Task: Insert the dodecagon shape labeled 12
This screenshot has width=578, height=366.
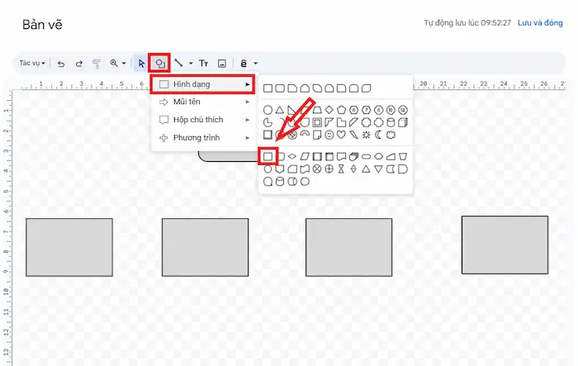Action: point(403,110)
